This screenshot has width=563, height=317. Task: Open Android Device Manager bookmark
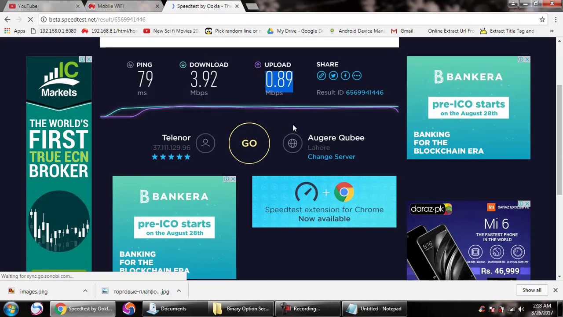click(357, 31)
